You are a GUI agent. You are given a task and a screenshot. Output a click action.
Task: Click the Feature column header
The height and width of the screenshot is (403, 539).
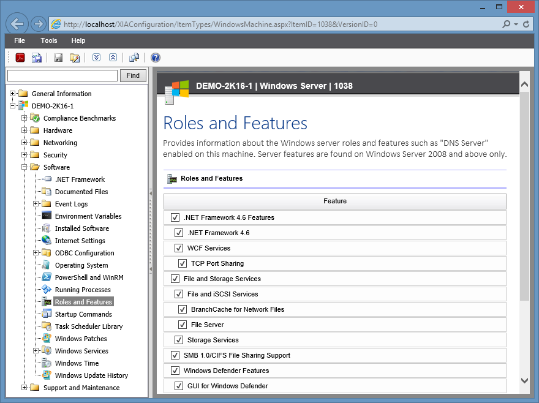pos(335,201)
